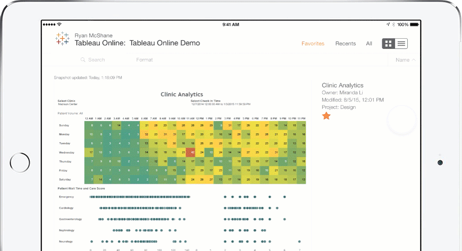462x251 pixels.
Task: Tap the battery indicator icon
Action: pos(414,24)
